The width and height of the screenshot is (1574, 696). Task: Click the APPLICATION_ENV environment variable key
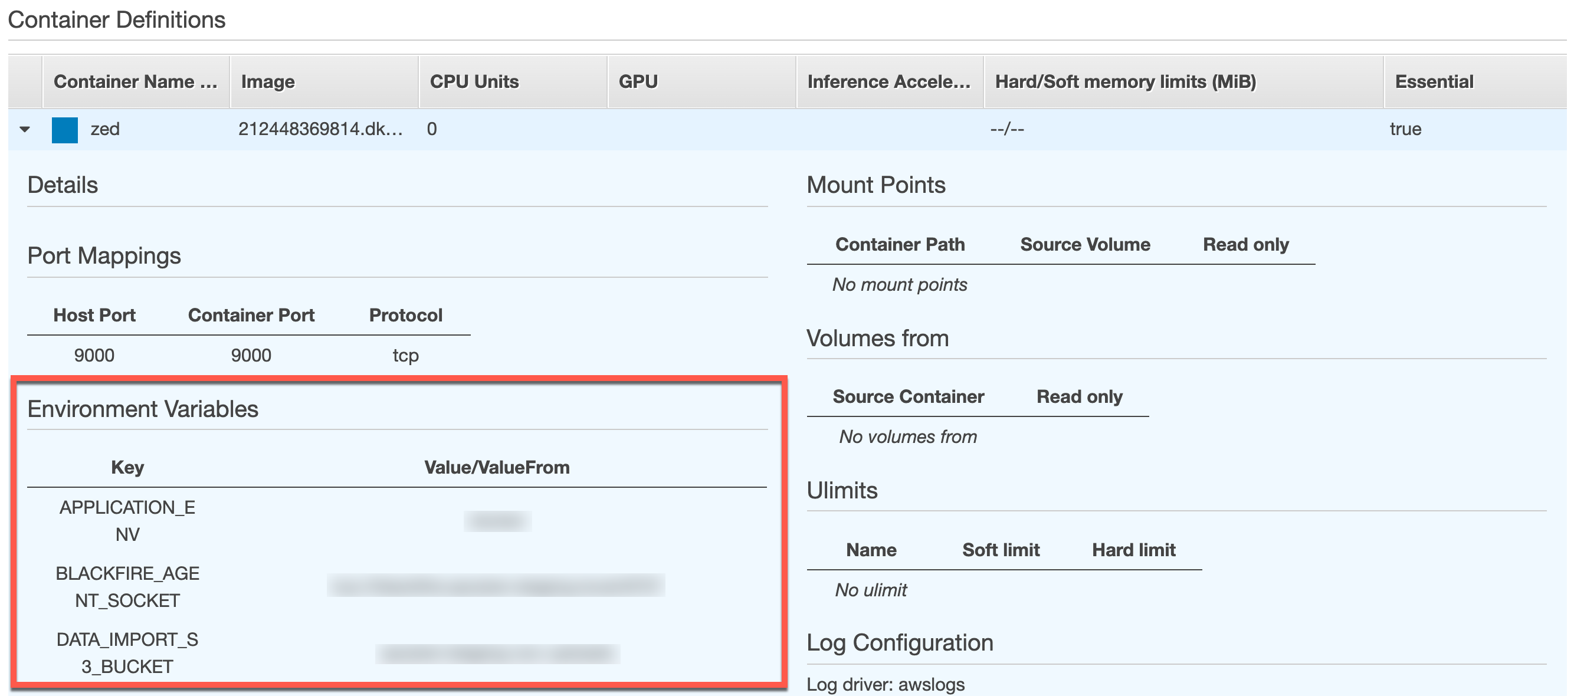[126, 520]
